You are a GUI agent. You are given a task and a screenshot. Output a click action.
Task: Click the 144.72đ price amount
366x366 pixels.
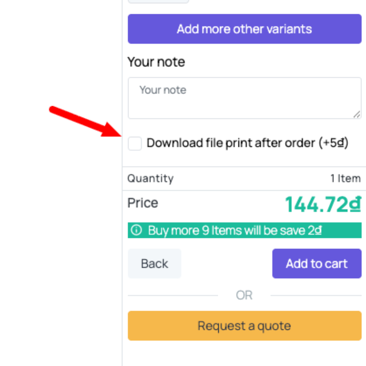click(323, 204)
